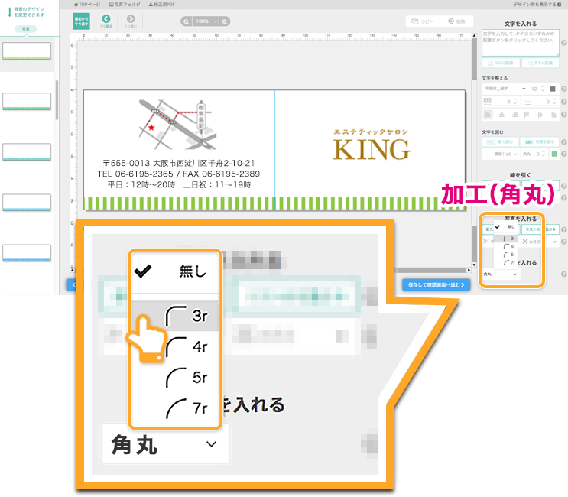
Task: Redo with the 1つ進む arrow icon
Action: coord(131,21)
